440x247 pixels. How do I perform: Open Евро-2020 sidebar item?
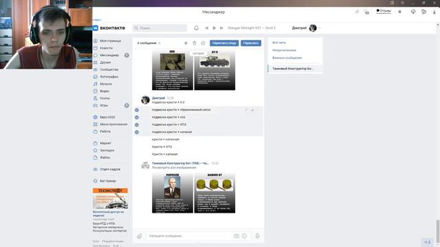click(107, 117)
